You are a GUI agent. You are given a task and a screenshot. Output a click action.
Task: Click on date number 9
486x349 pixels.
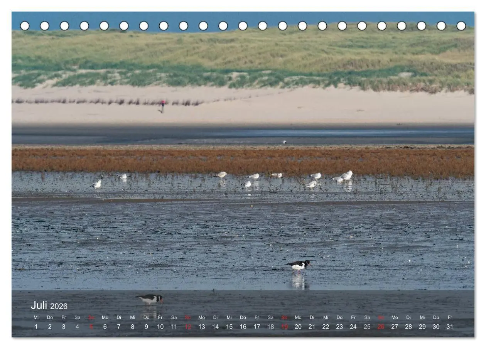(147, 327)
